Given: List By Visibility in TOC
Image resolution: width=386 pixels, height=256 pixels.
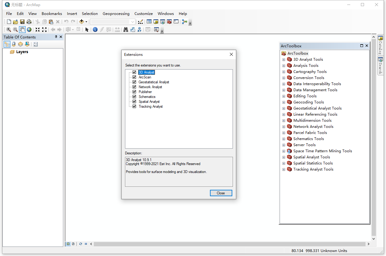Looking at the screenshot, I should point(20,44).
